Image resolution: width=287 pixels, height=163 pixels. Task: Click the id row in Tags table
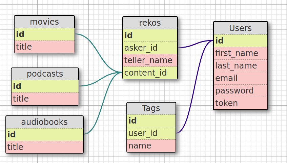tap(151, 121)
